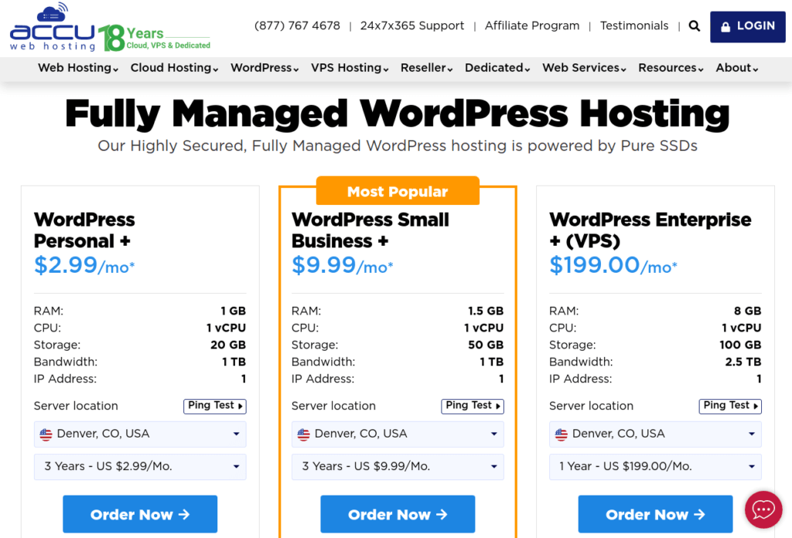
Task: Open the About menu
Action: click(x=737, y=68)
